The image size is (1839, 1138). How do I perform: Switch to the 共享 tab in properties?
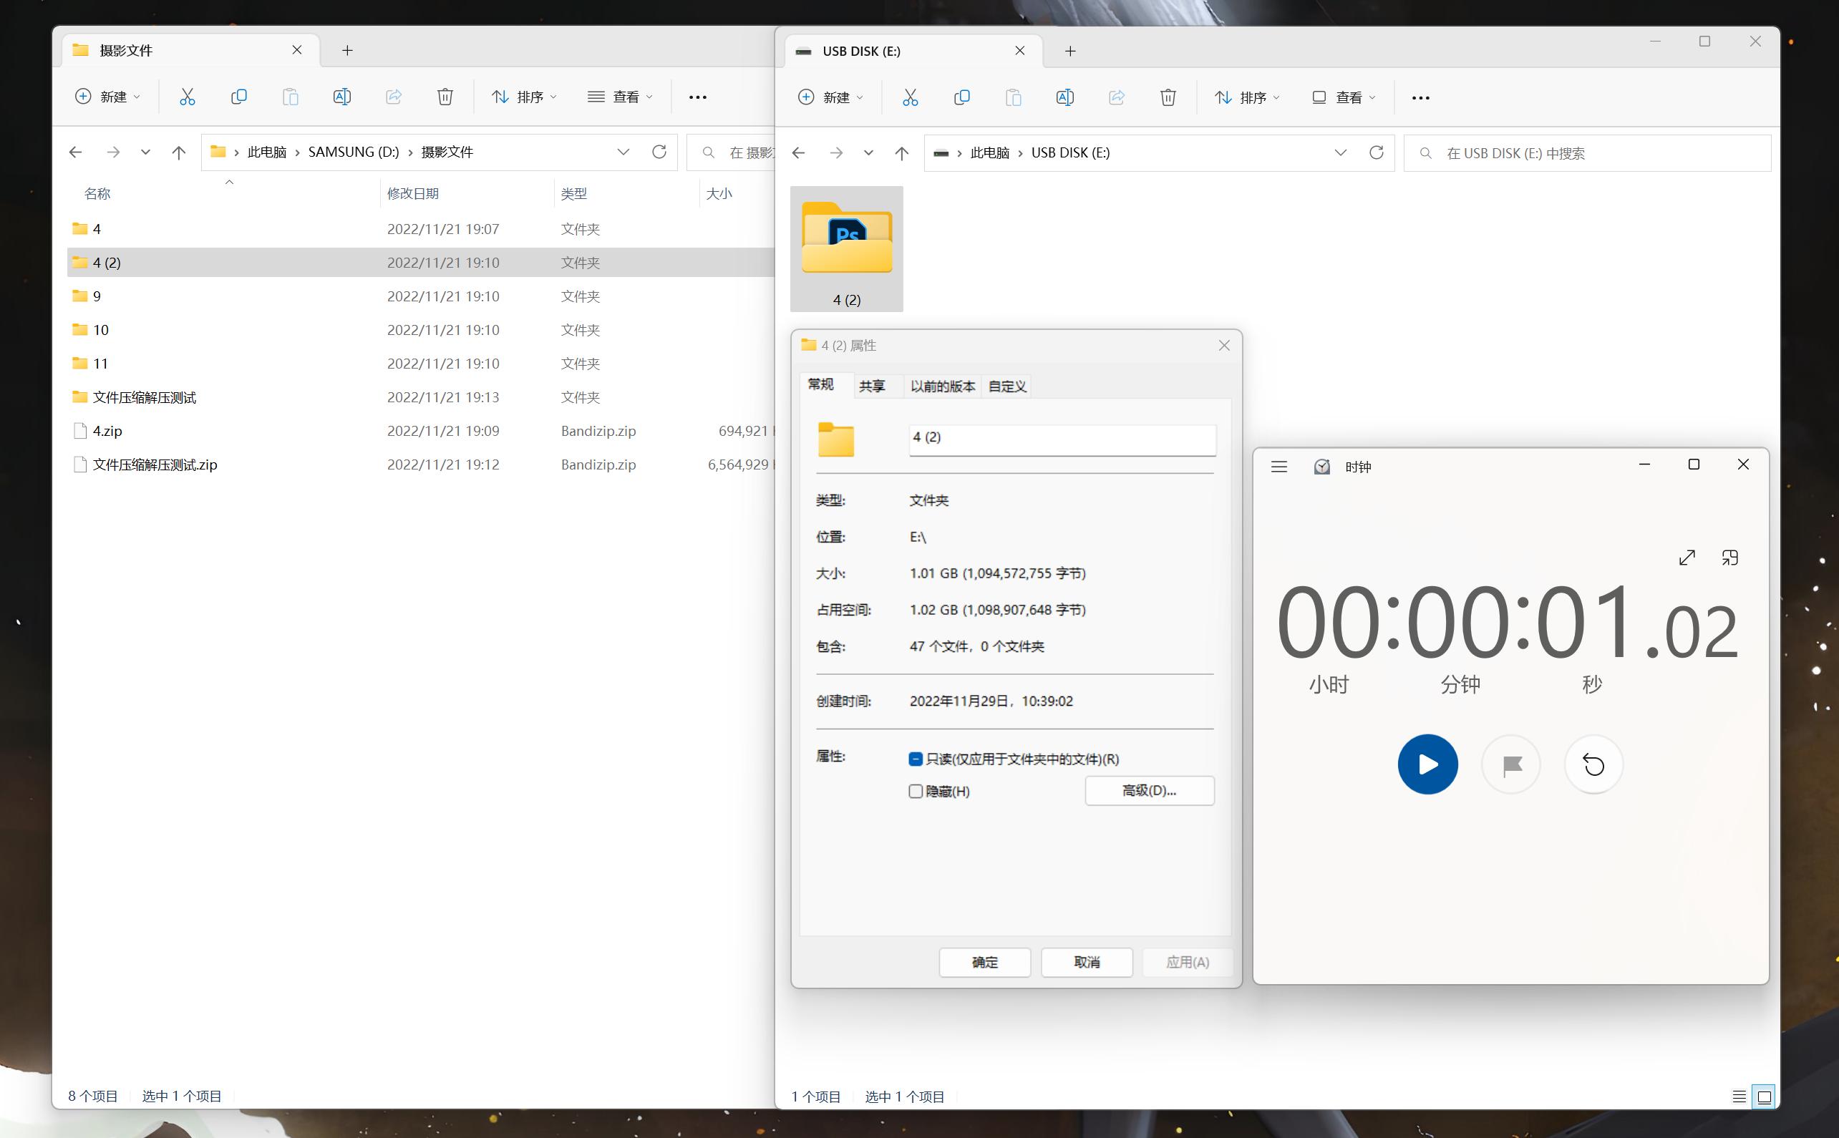[x=872, y=386]
